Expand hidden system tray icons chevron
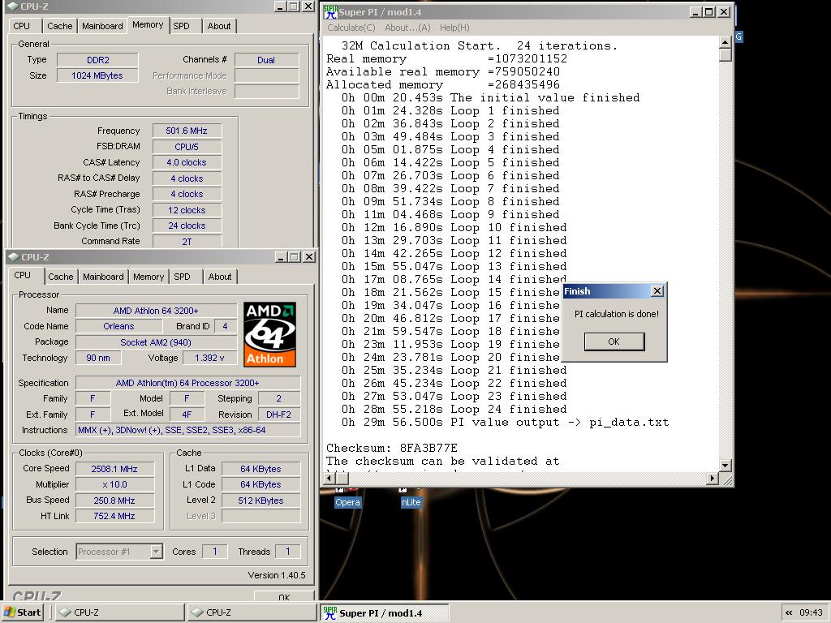Image resolution: width=831 pixels, height=623 pixels. (789, 612)
